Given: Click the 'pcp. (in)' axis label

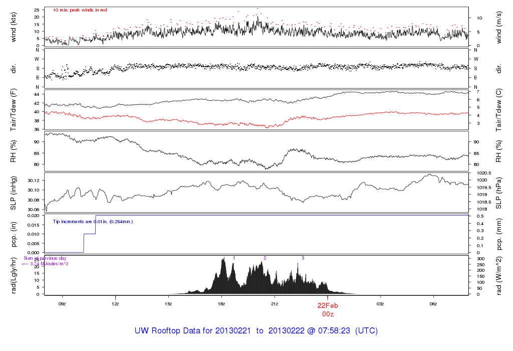Looking at the screenshot, I should coord(14,235).
